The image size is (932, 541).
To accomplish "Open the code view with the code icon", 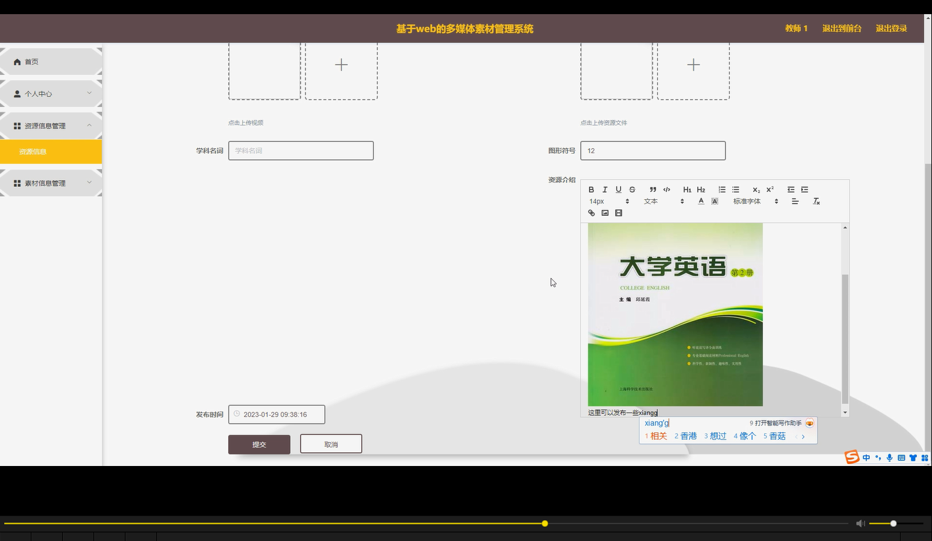I will 666,189.
